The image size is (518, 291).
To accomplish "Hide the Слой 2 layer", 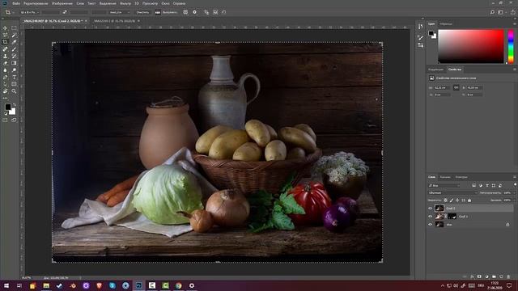I will 430,209.
